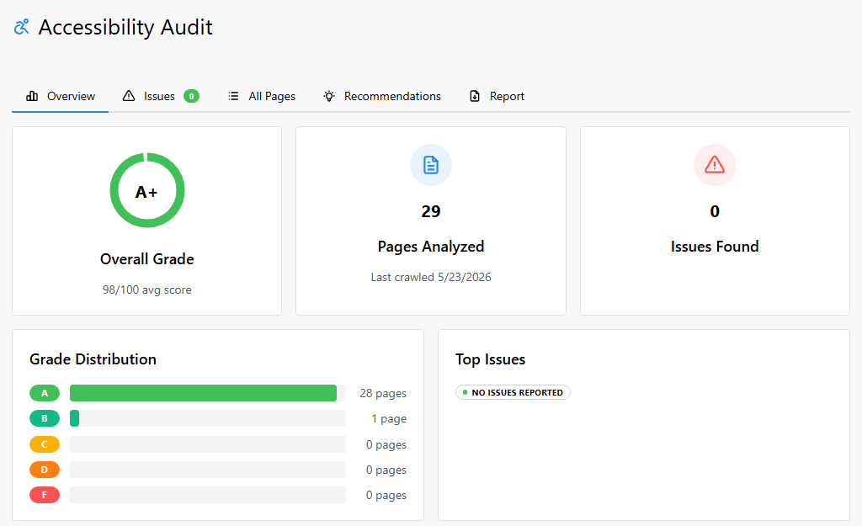Click the document download icon on Report tab
Screen dimensions: 862x526
coord(475,96)
